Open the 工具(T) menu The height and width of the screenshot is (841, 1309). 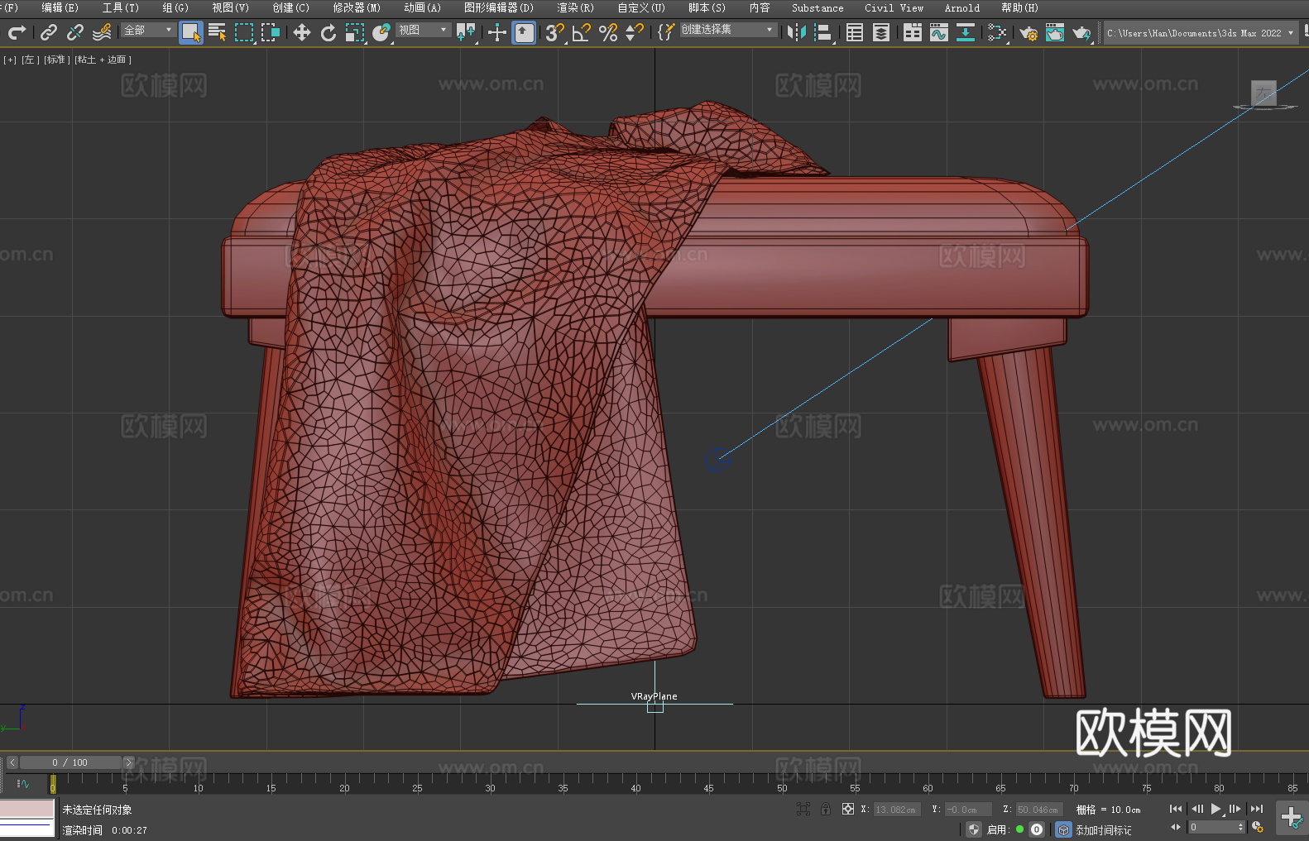tap(121, 7)
